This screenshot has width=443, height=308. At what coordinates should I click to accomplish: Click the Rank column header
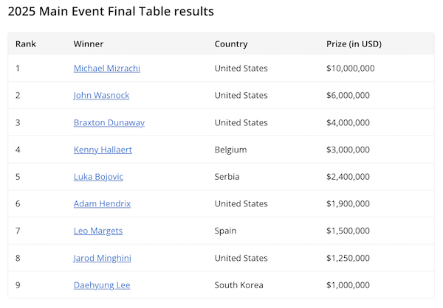pyautogui.click(x=26, y=44)
